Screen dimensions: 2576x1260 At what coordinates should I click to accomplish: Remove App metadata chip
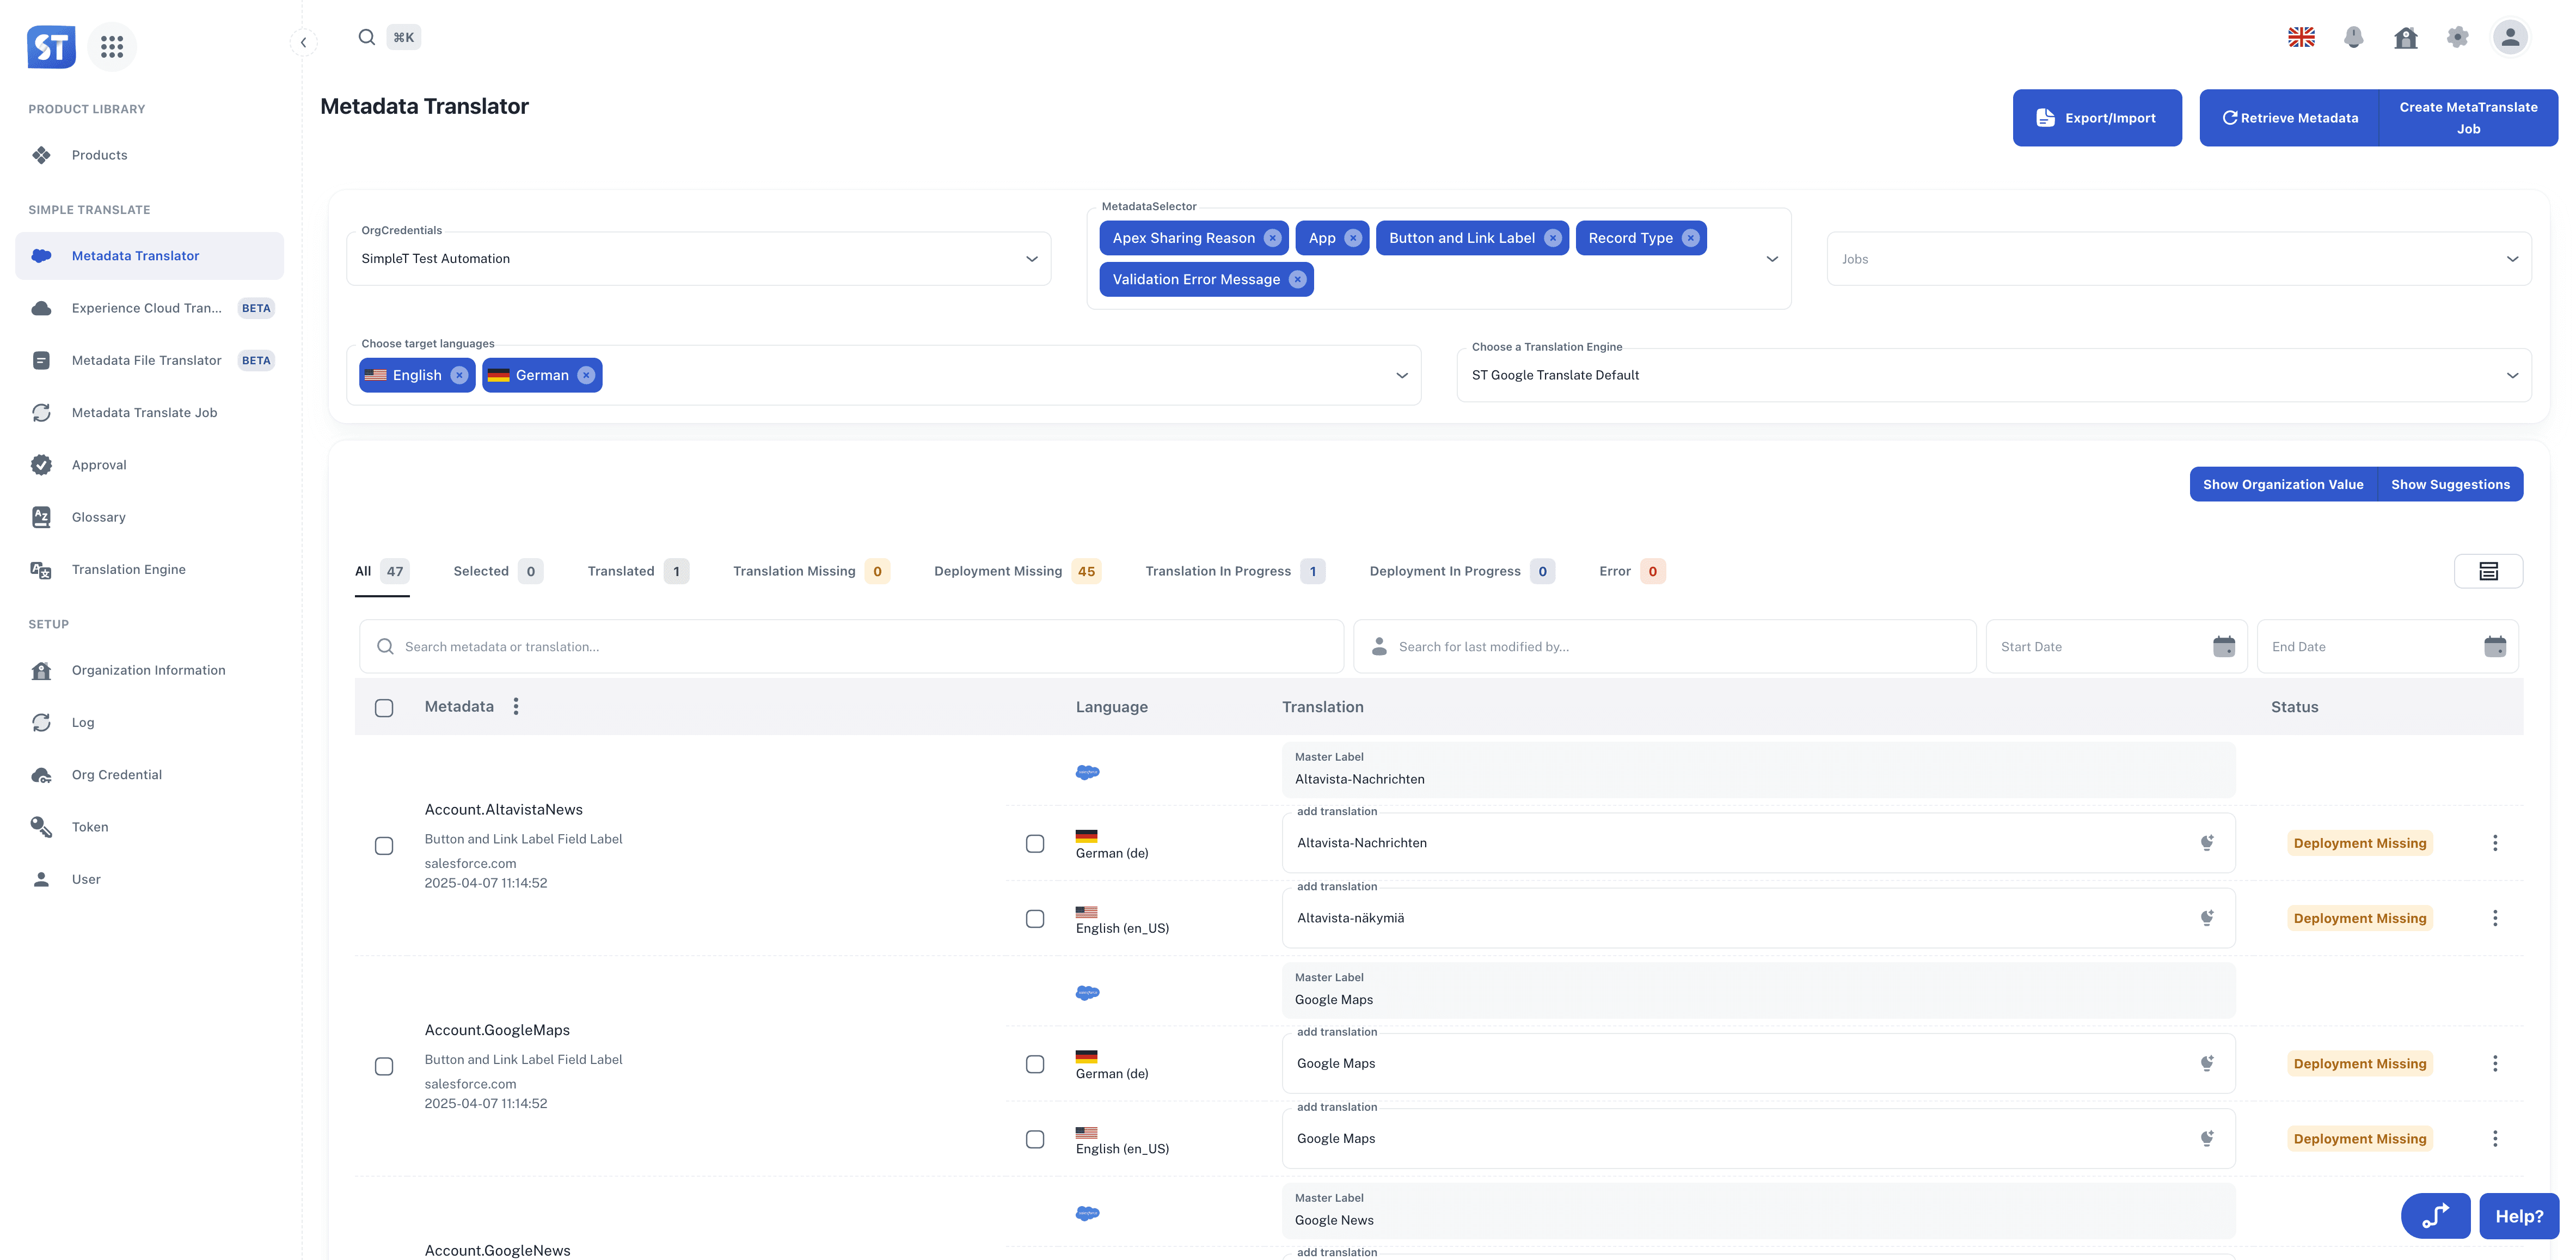(x=1353, y=238)
